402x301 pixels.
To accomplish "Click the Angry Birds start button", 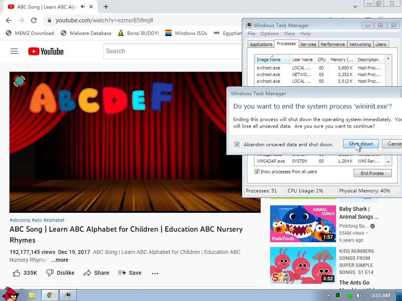I will [x=10, y=294].
